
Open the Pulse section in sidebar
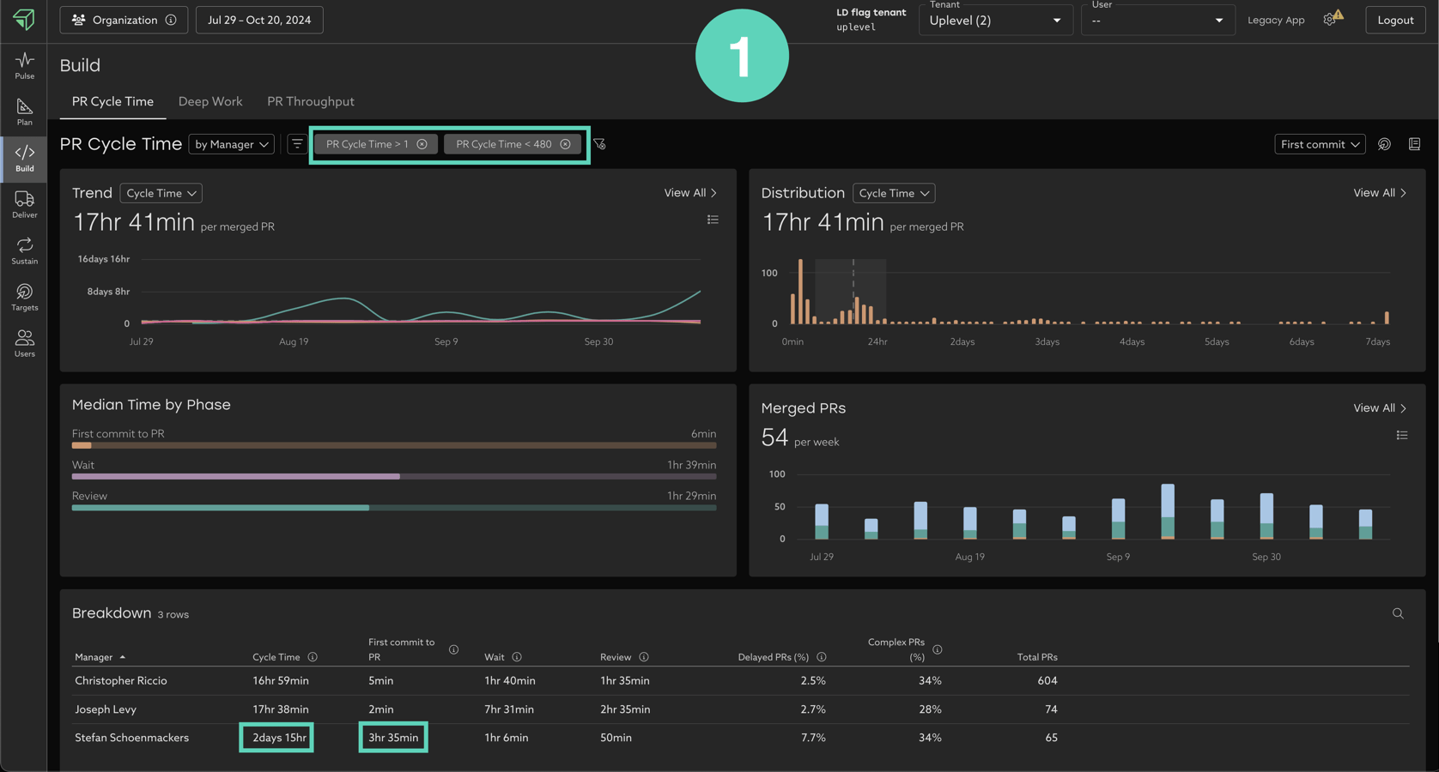pos(24,65)
